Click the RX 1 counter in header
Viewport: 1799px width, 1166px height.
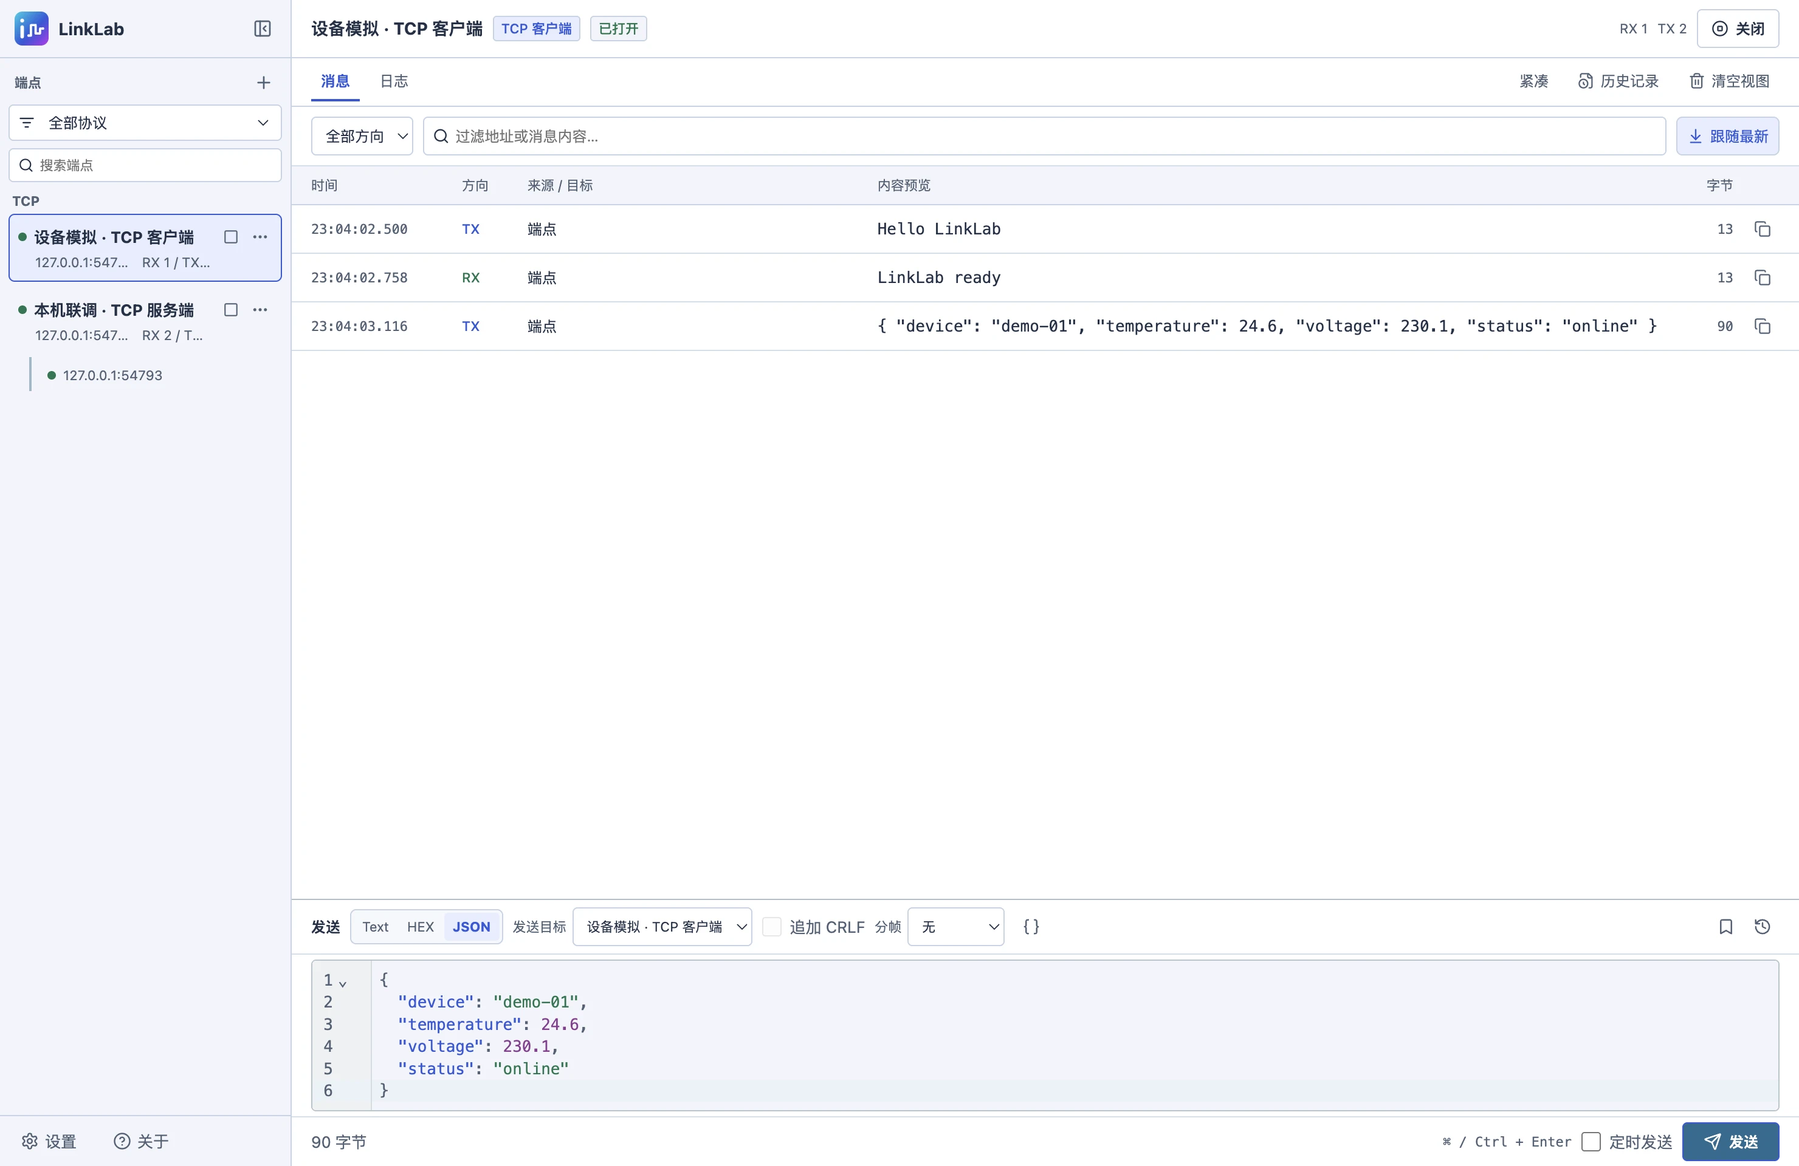[x=1634, y=29]
